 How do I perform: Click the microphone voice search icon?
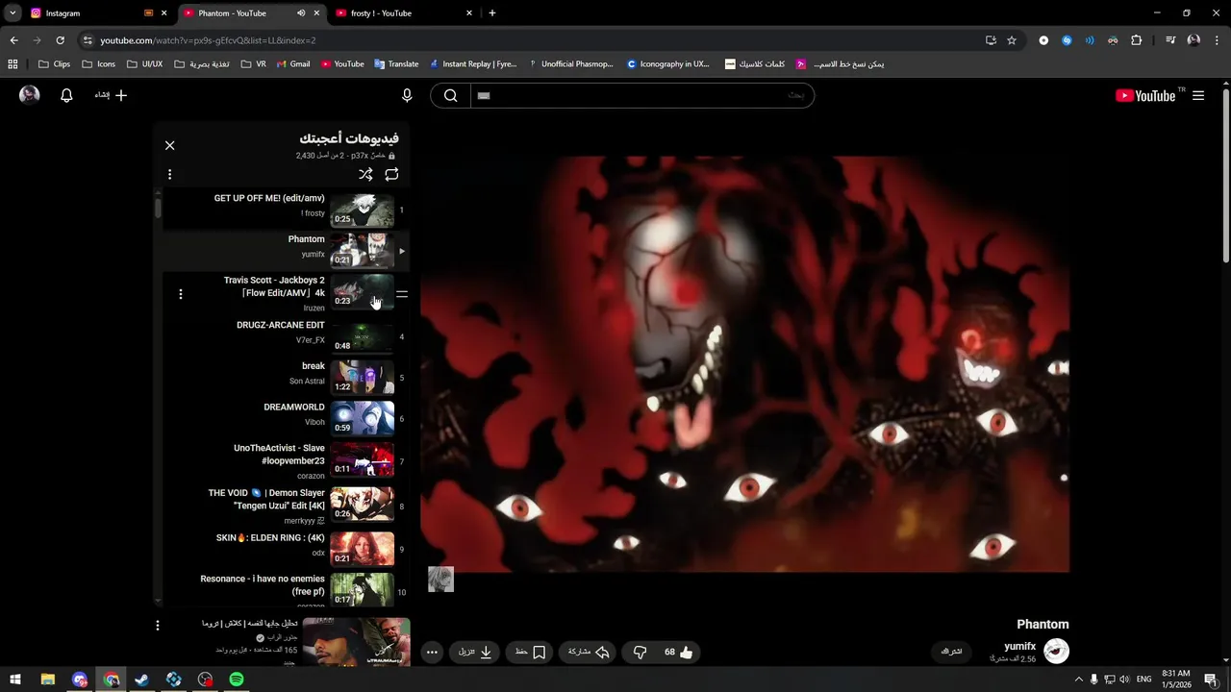[407, 95]
